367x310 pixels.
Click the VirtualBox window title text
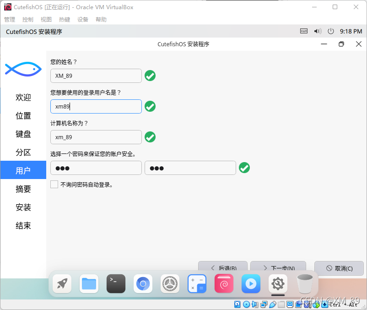(x=74, y=7)
